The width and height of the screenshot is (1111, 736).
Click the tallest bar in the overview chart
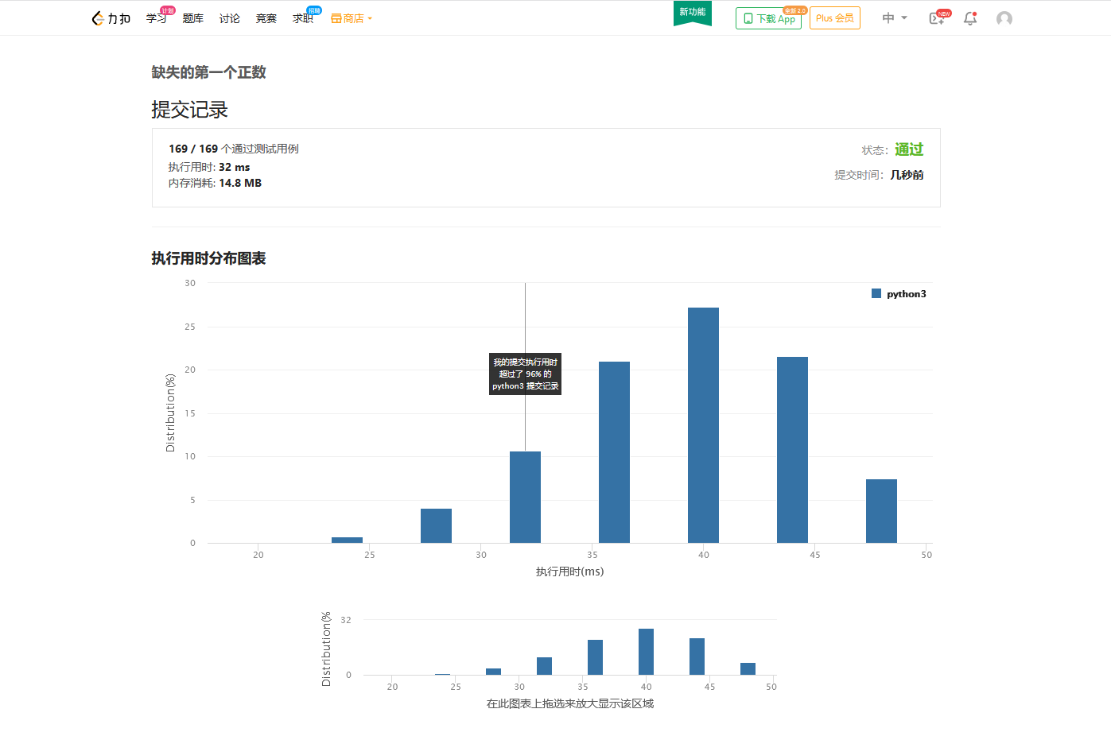(x=646, y=652)
